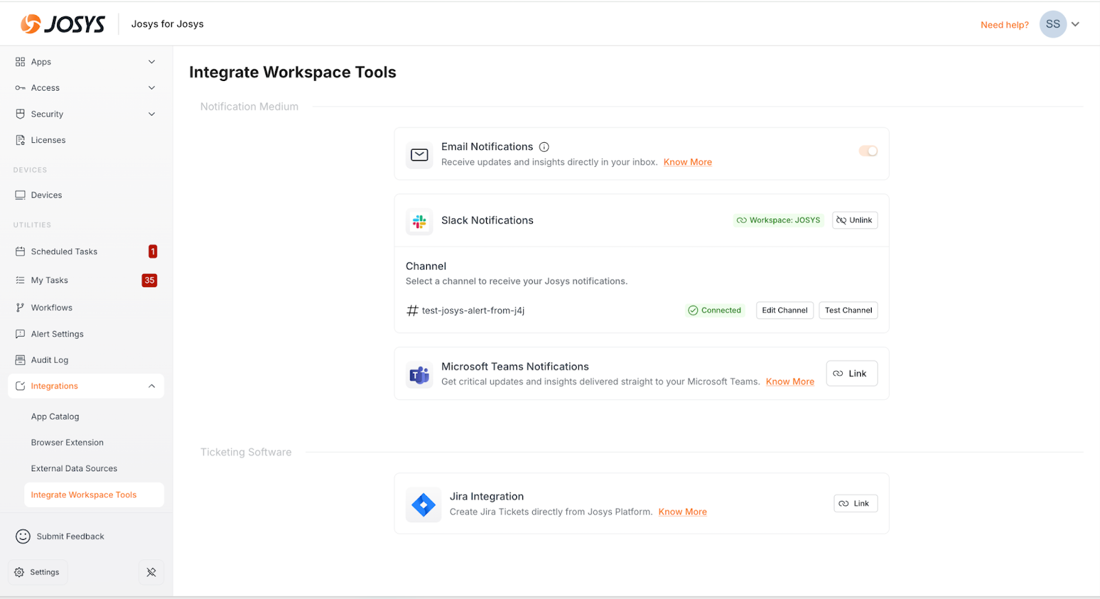Click the Microsoft Teams logo icon
1100x599 pixels.
[x=419, y=375]
